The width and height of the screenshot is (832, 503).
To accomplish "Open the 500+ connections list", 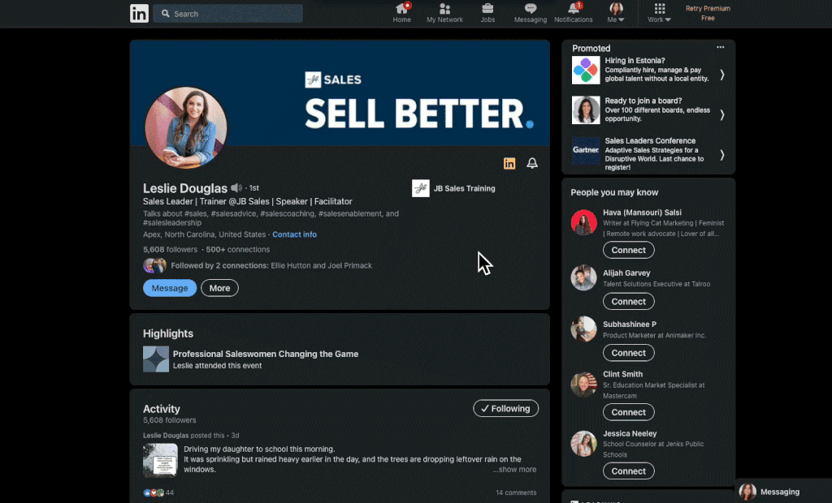I will [238, 249].
